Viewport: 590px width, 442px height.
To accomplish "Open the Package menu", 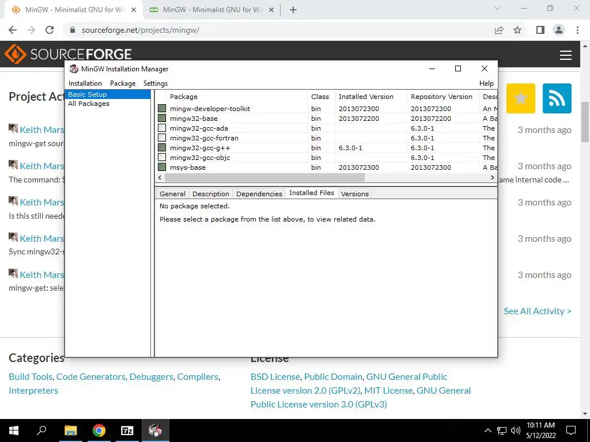I will pyautogui.click(x=123, y=83).
